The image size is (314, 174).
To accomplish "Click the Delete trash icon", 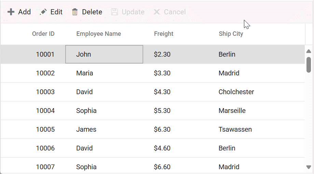I will point(75,12).
